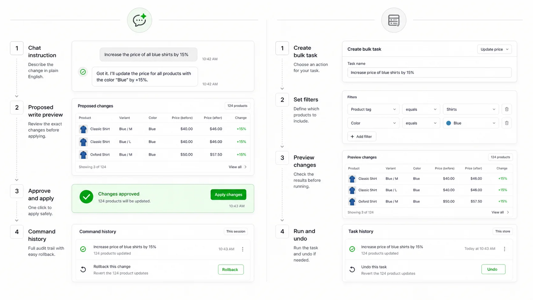This screenshot has width=533, height=300.
Task: Click the Product column header in Proposed changes
Action: (85, 118)
